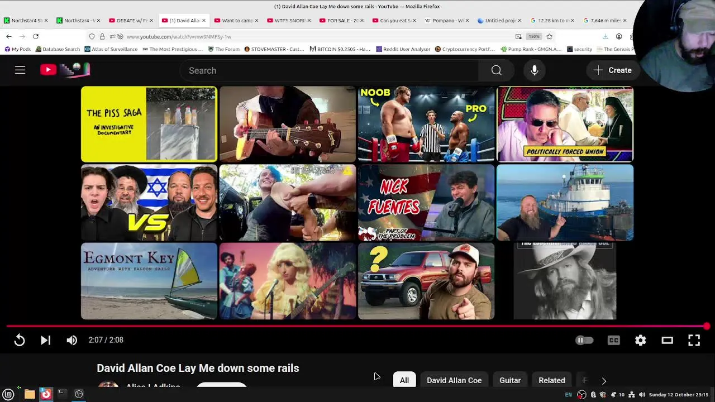This screenshot has width=715, height=402.
Task: Switch to first Northstar4 tab
Action: pos(26,21)
